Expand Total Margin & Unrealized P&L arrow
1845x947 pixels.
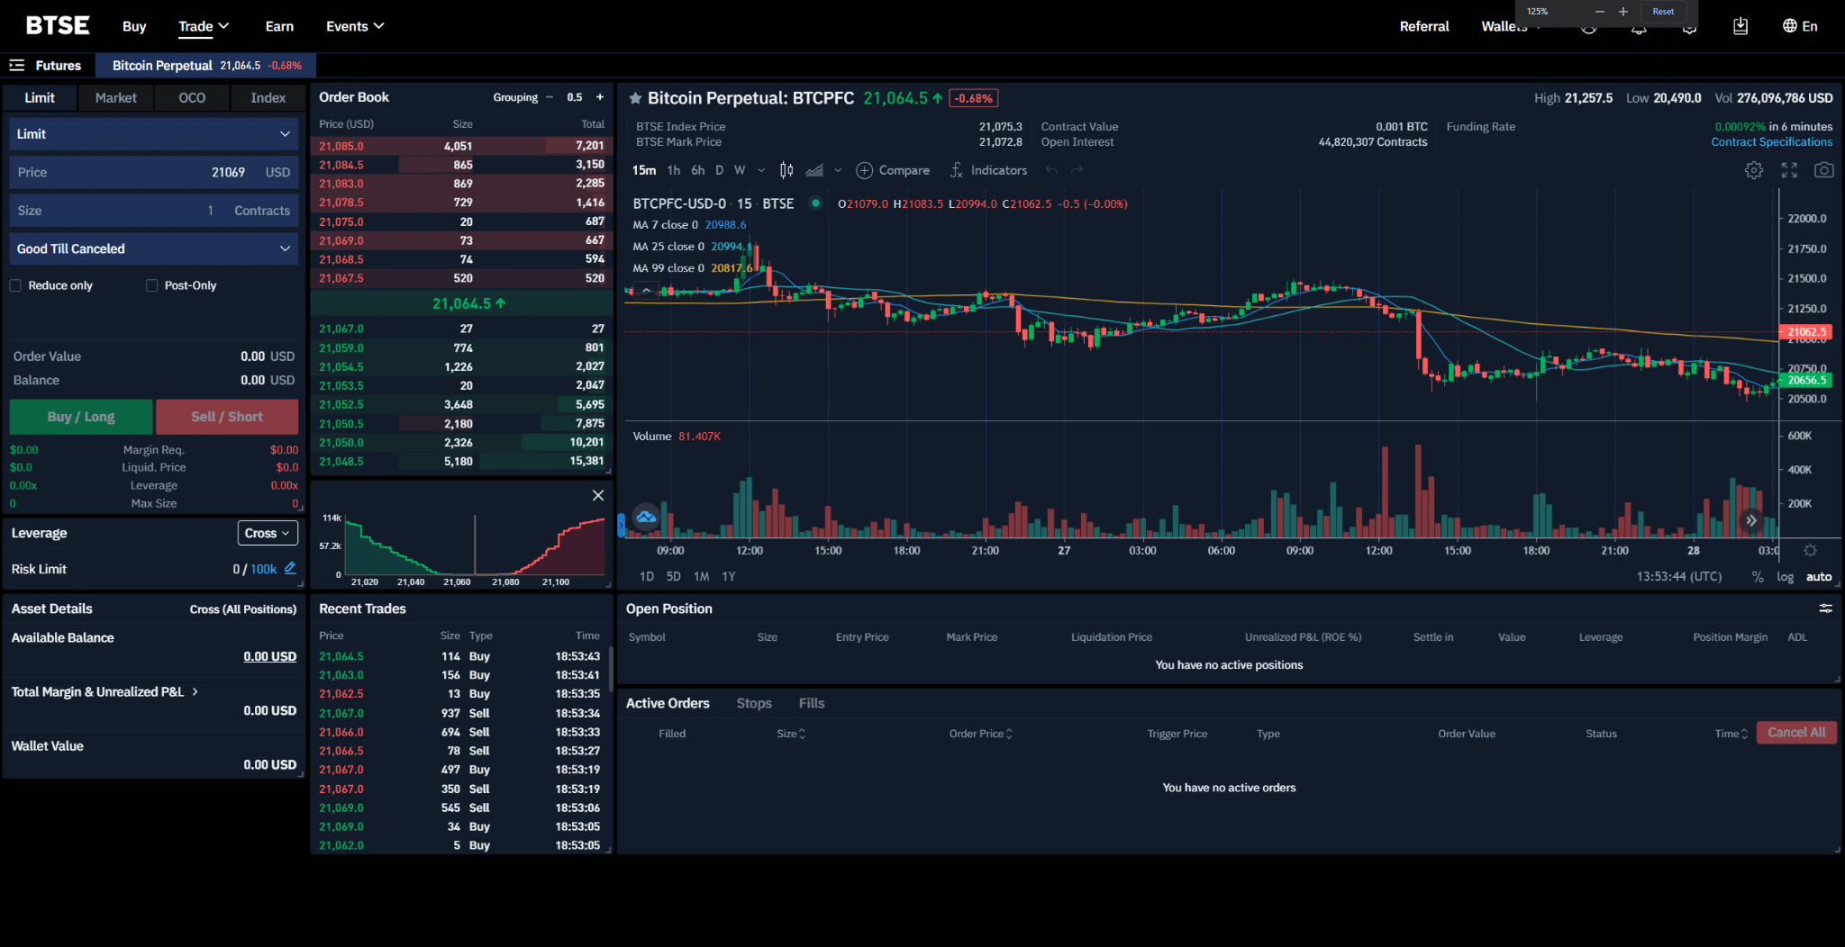(195, 691)
